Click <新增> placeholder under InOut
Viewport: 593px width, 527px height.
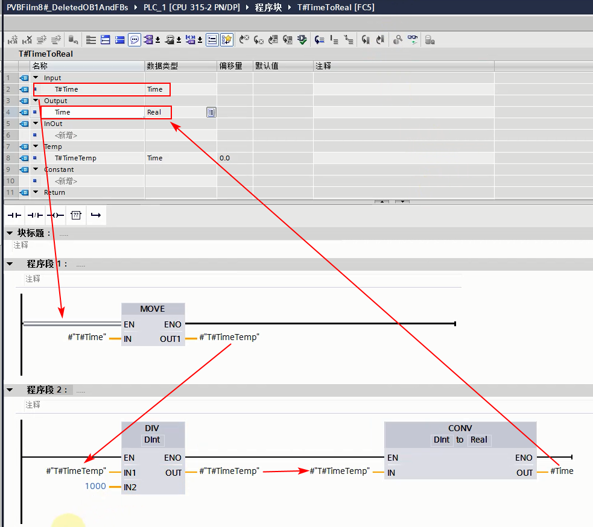pyautogui.click(x=66, y=135)
